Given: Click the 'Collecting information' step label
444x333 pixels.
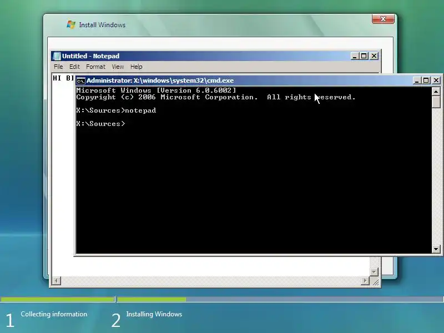Looking at the screenshot, I should point(54,314).
